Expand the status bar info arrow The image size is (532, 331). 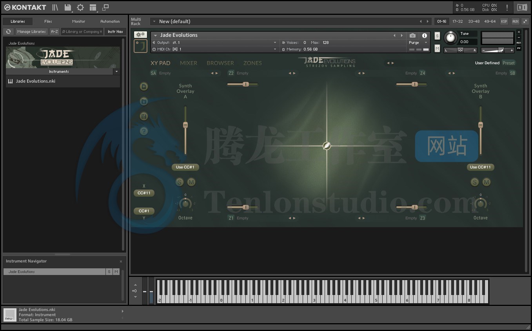(122, 311)
